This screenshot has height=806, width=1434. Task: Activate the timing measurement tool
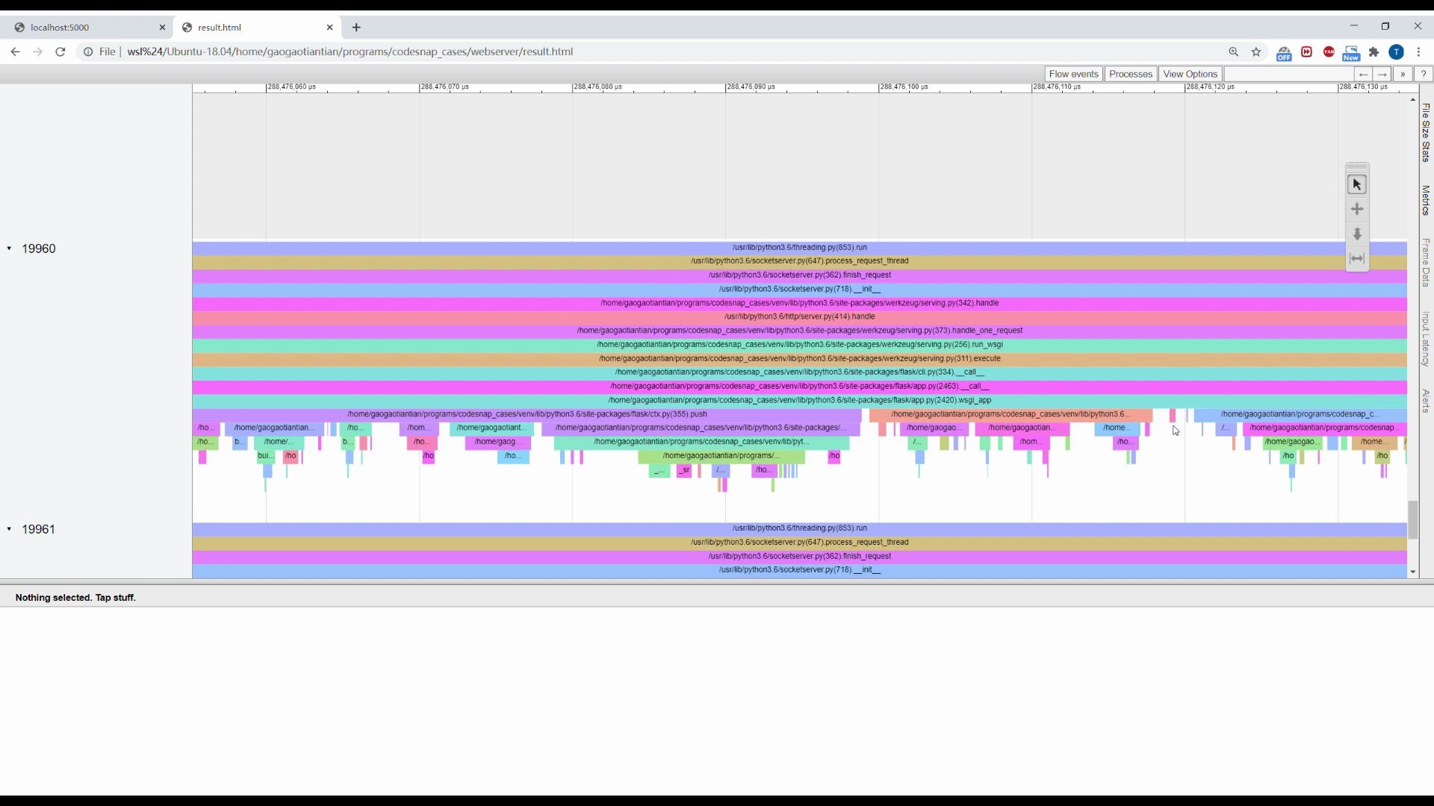click(1357, 259)
